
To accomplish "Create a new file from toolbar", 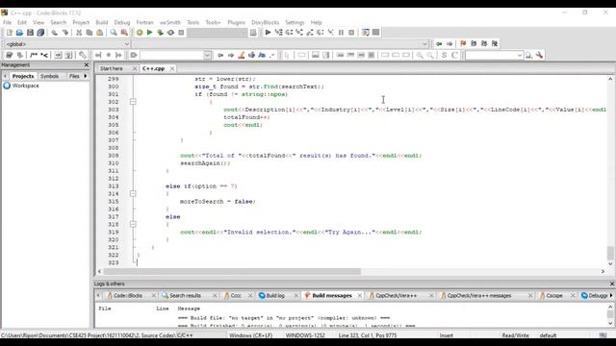I will pyautogui.click(x=10, y=33).
